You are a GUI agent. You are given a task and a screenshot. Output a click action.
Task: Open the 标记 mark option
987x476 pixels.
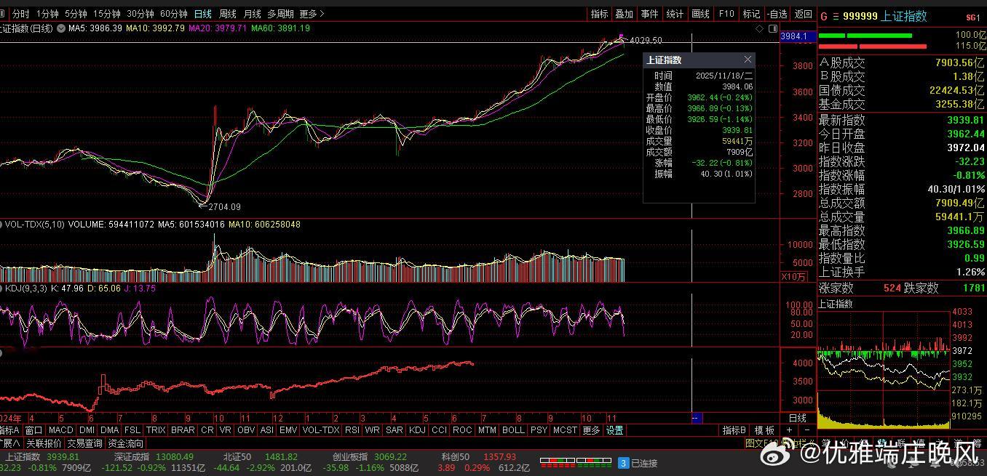(751, 14)
